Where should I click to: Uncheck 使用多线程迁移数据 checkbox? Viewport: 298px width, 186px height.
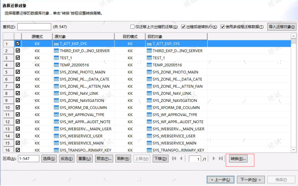tap(223, 27)
